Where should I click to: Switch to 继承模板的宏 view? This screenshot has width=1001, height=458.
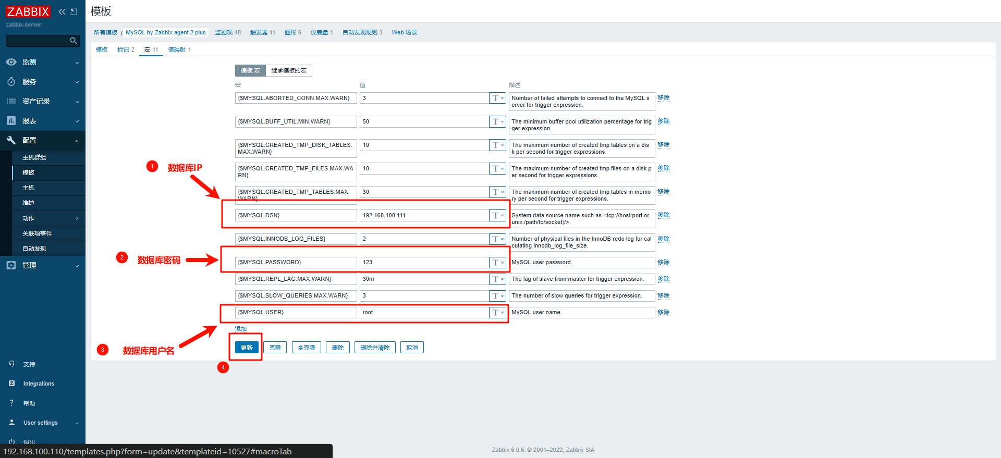pos(289,70)
